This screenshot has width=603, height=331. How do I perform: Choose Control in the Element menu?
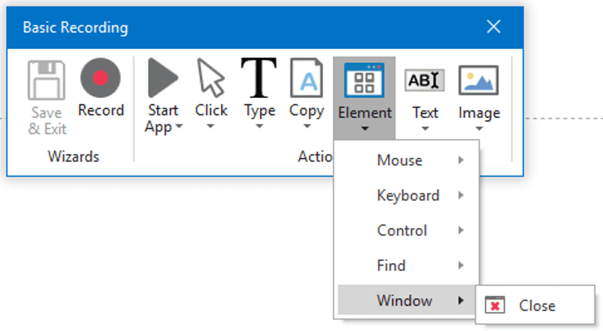click(x=402, y=231)
